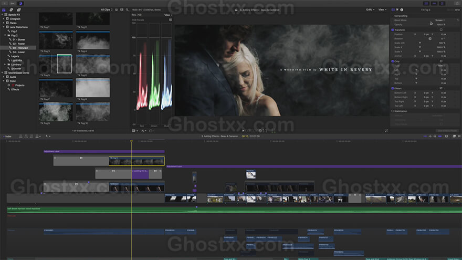Open the browser search magnifier
This screenshot has height=260, width=462.
click(127, 10)
